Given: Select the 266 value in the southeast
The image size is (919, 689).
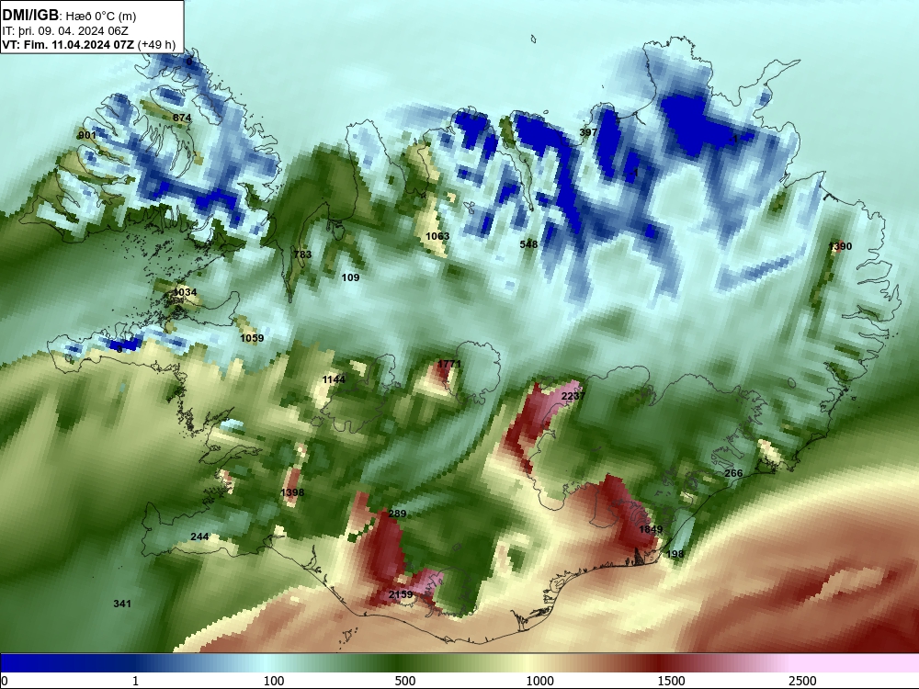Looking at the screenshot, I should [x=733, y=473].
